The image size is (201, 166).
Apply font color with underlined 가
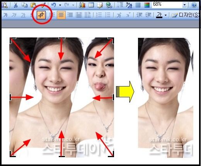tap(159, 15)
